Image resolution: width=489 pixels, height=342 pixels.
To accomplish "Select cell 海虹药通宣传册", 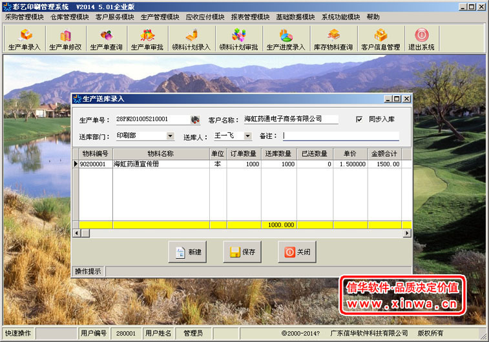I will coord(161,164).
